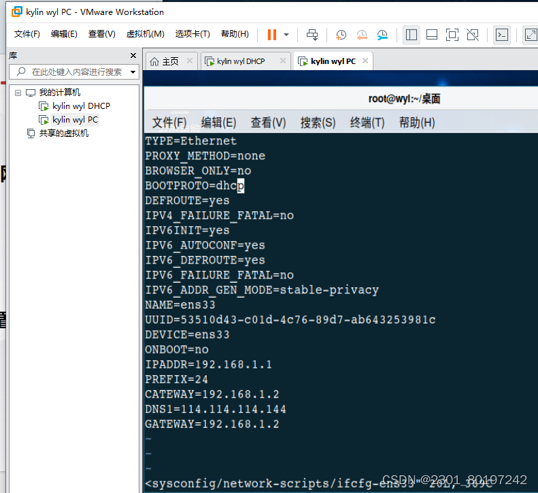Click the PREFIX=24 line

pyautogui.click(x=176, y=379)
